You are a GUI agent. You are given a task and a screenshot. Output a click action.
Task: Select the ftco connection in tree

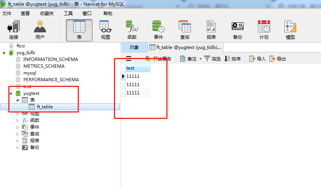20,46
